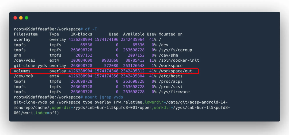Click the 'Mounted on' column header
Viewport: 289px width, 135px height.
point(170,34)
